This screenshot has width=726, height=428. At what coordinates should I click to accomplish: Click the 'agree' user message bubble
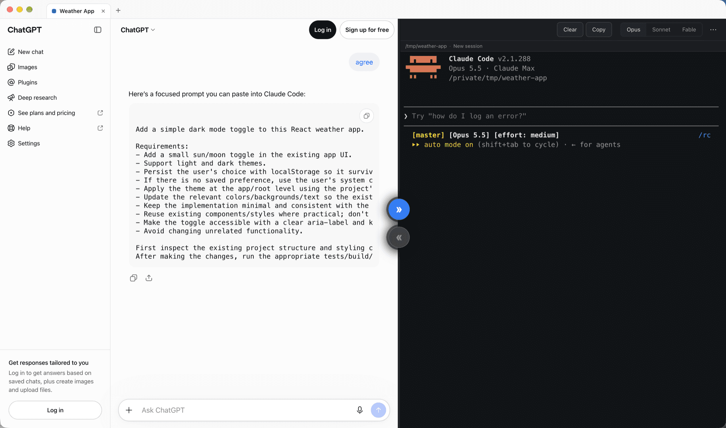pyautogui.click(x=364, y=62)
